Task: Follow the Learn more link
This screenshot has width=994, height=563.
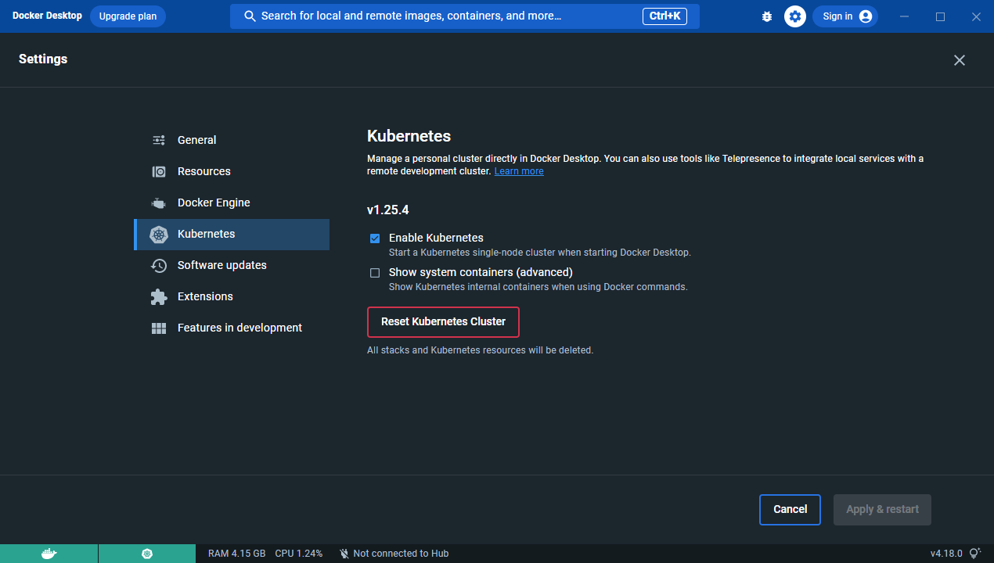Action: pos(519,171)
